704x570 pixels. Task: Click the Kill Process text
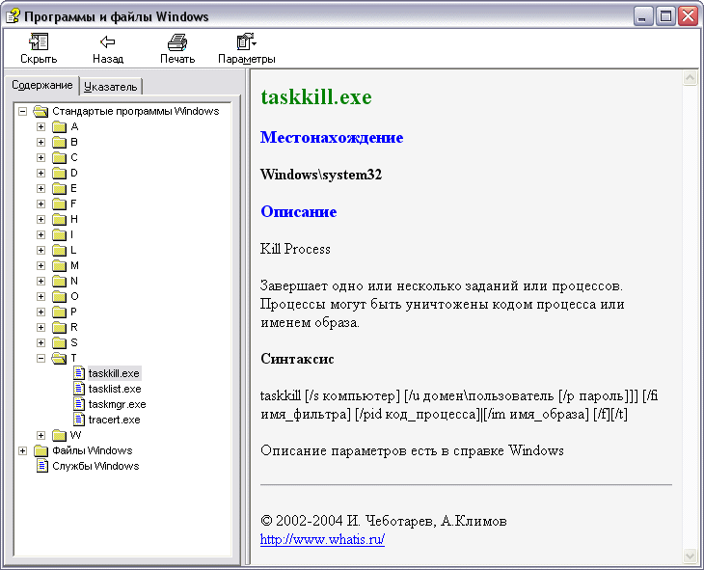click(295, 249)
